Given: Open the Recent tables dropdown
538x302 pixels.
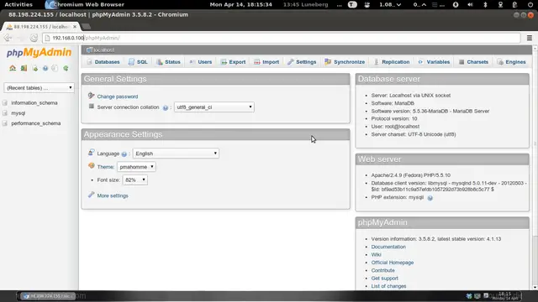Looking at the screenshot, I should point(39,88).
